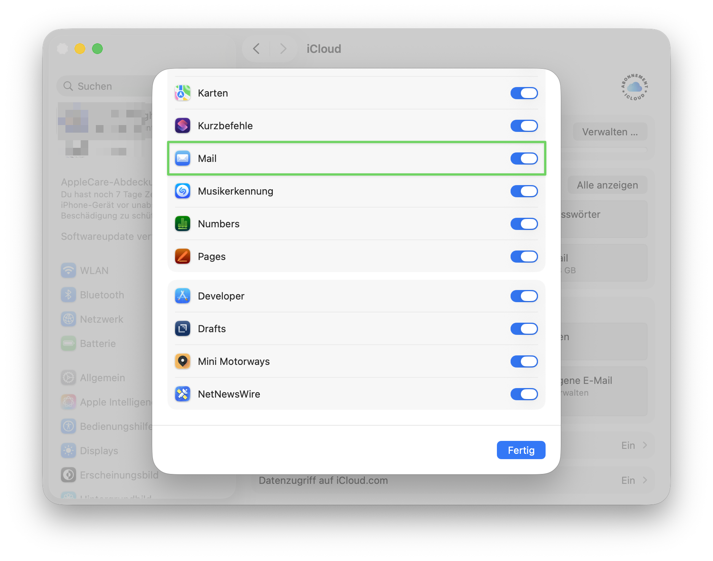Click the Mini Motorways label

coord(234,361)
